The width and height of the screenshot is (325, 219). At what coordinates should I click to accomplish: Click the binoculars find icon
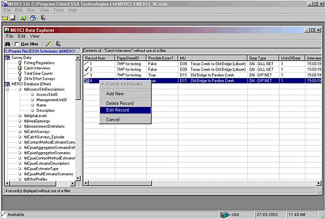click(x=8, y=44)
